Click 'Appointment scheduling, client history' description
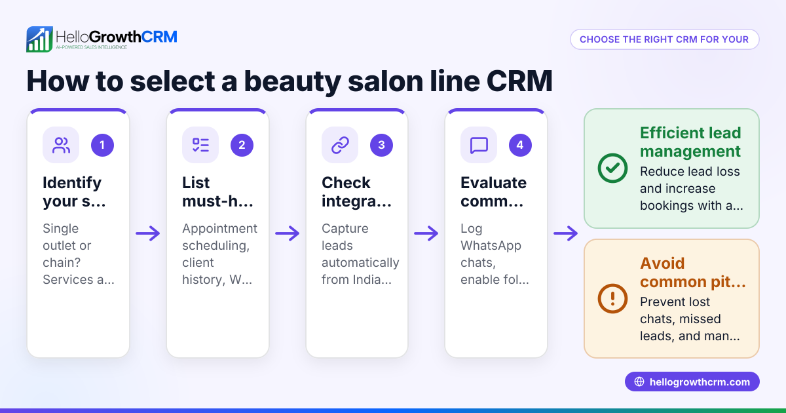The image size is (786, 413). [219, 254]
